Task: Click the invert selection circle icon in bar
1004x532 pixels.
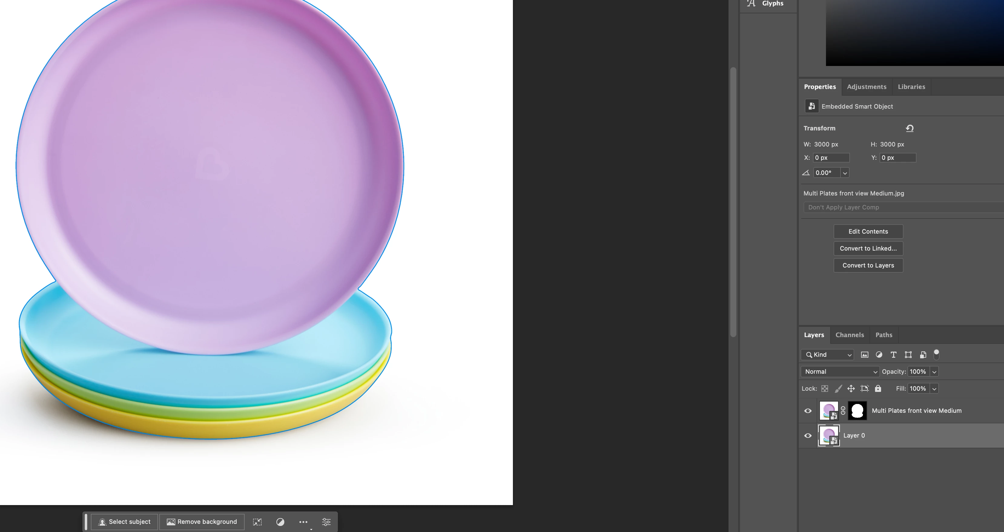Action: [x=280, y=522]
